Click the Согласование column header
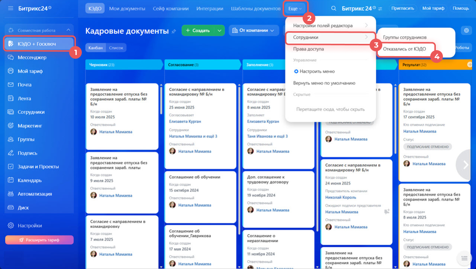Viewport: 476px width, 269px height. (203, 65)
